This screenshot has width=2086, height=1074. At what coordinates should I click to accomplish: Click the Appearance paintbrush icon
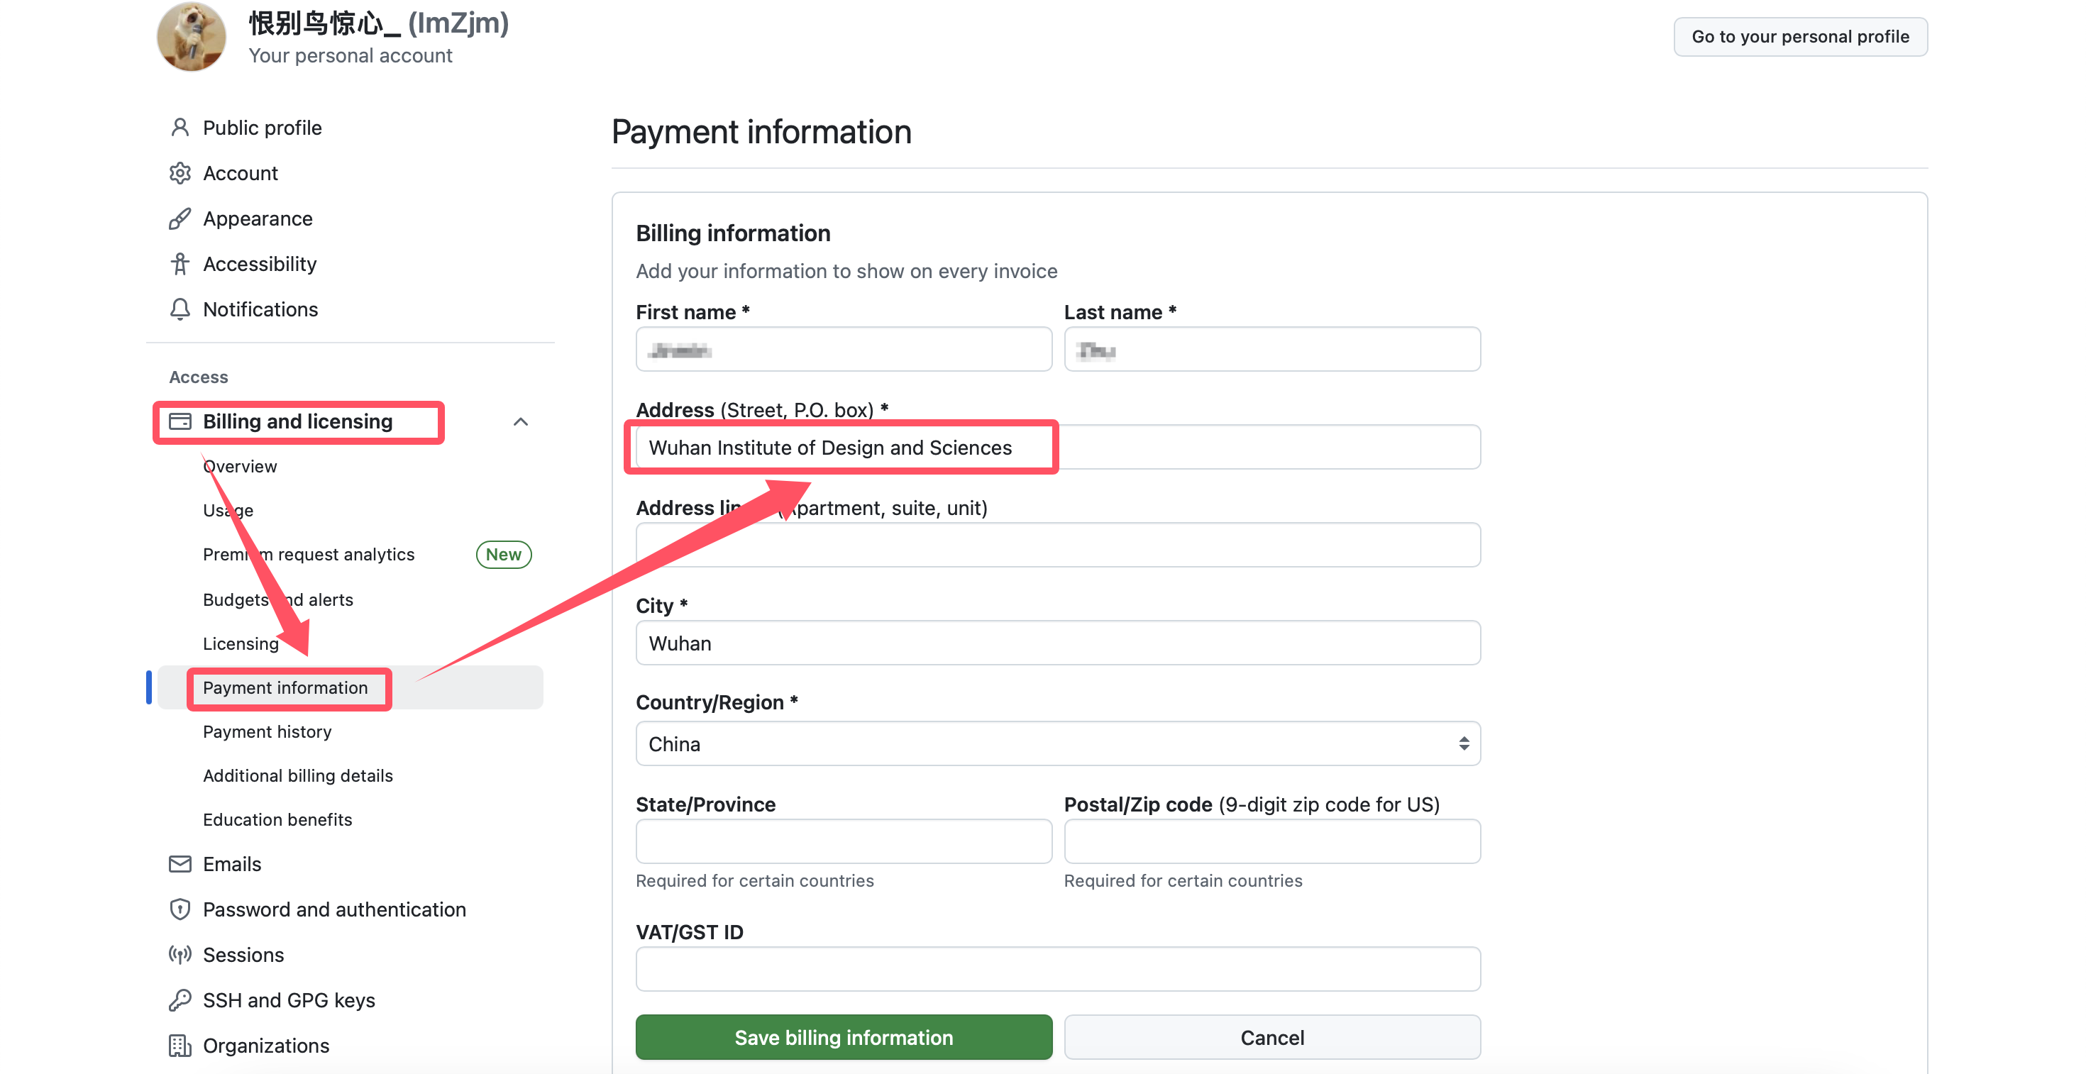click(x=180, y=218)
